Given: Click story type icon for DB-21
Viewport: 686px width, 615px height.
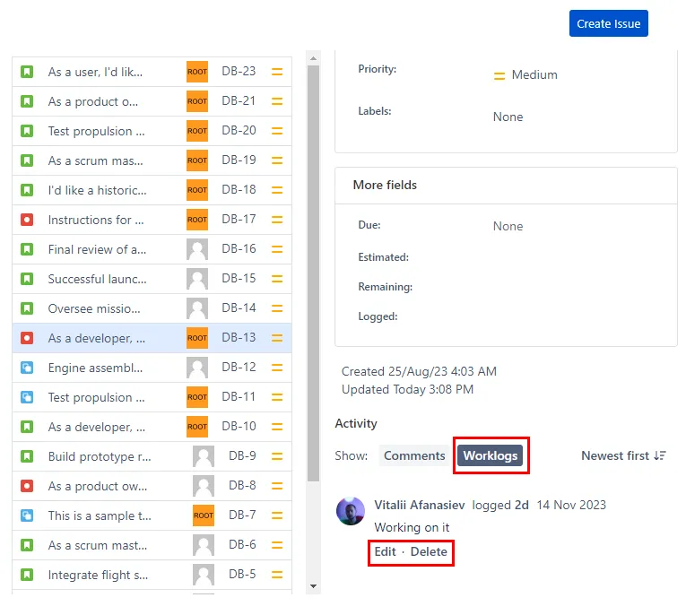Looking at the screenshot, I should click(x=27, y=101).
